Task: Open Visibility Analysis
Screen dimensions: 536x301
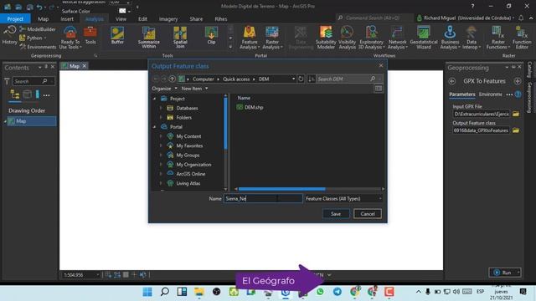Action: click(348, 38)
